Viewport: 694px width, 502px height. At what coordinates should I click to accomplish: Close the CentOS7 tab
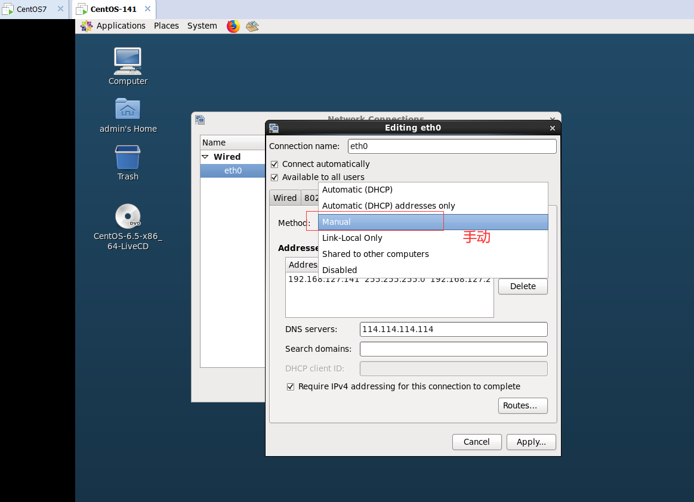click(61, 9)
